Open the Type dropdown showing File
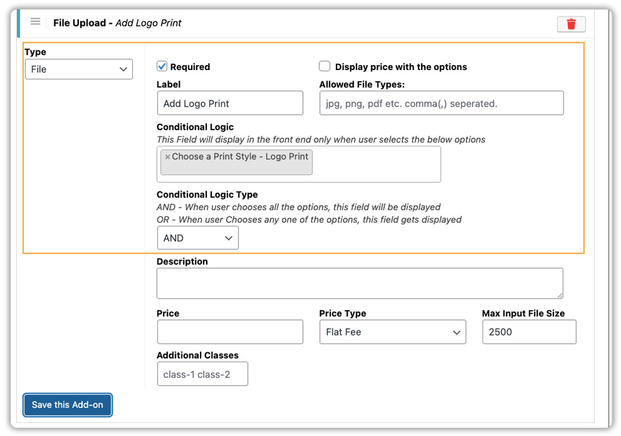The width and height of the screenshot is (621, 436). [x=79, y=69]
